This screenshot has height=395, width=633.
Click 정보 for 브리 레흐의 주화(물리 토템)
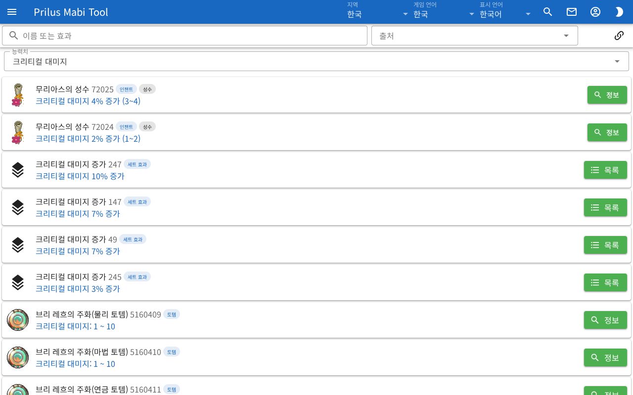[x=605, y=320]
